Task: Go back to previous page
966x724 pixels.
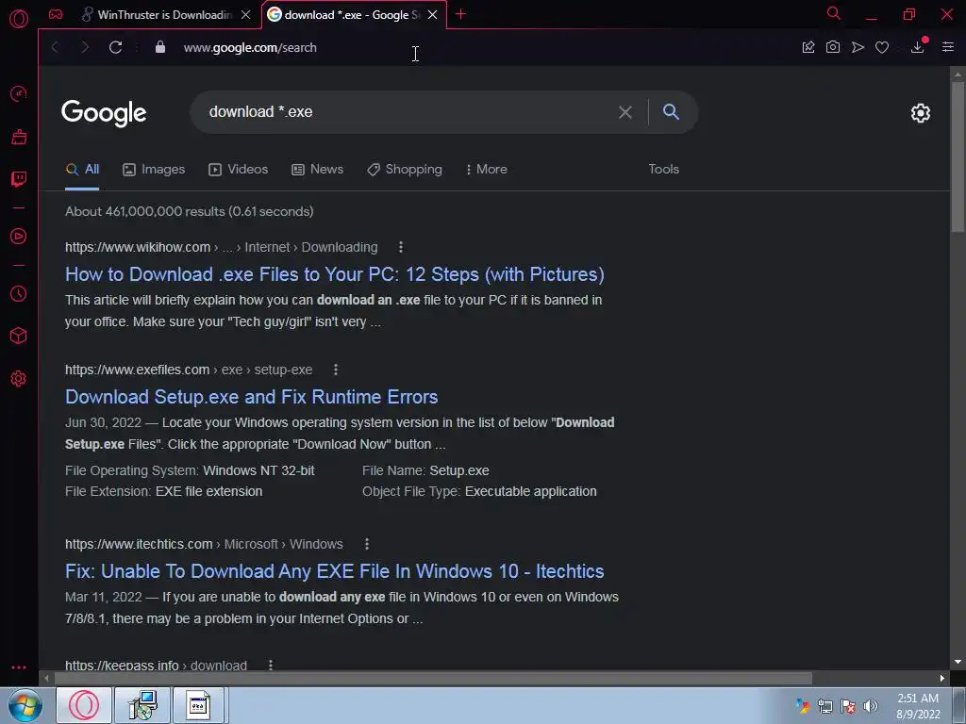Action: click(55, 47)
